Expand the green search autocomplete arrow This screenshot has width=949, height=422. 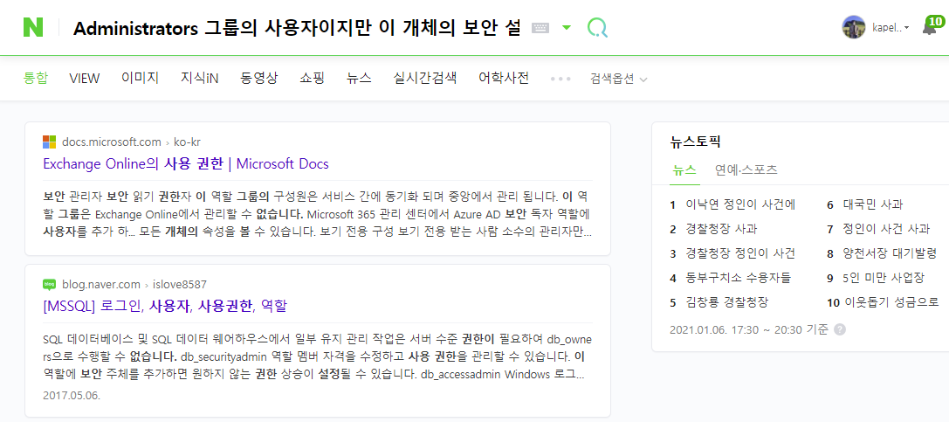pyautogui.click(x=566, y=28)
